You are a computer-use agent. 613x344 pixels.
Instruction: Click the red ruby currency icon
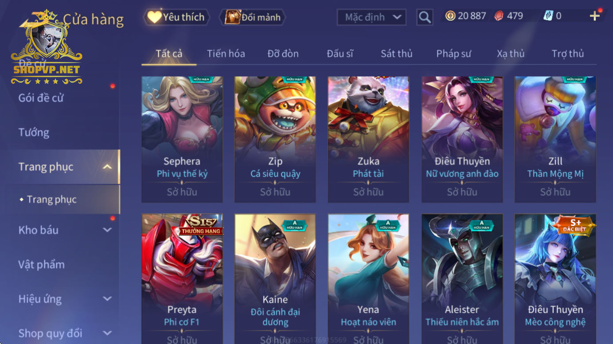click(499, 16)
